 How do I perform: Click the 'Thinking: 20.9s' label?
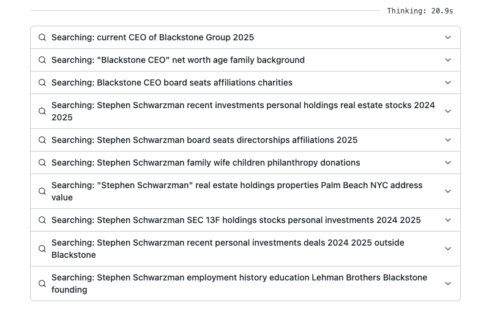(x=420, y=11)
